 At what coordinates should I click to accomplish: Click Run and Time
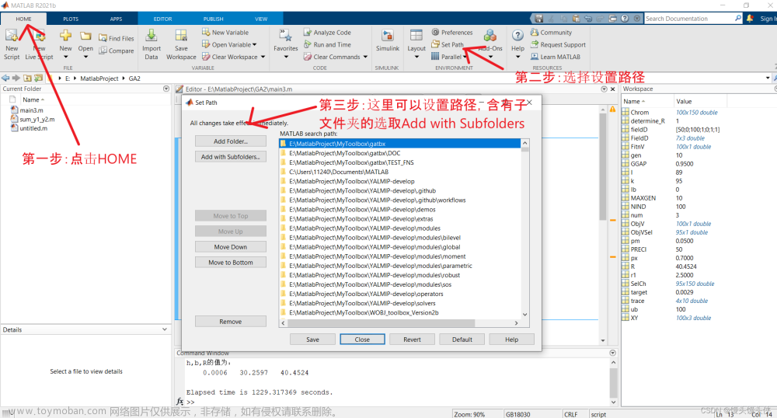click(x=327, y=44)
